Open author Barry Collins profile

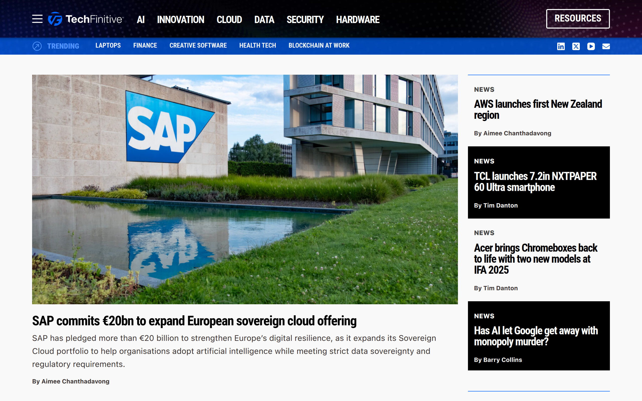coord(503,360)
